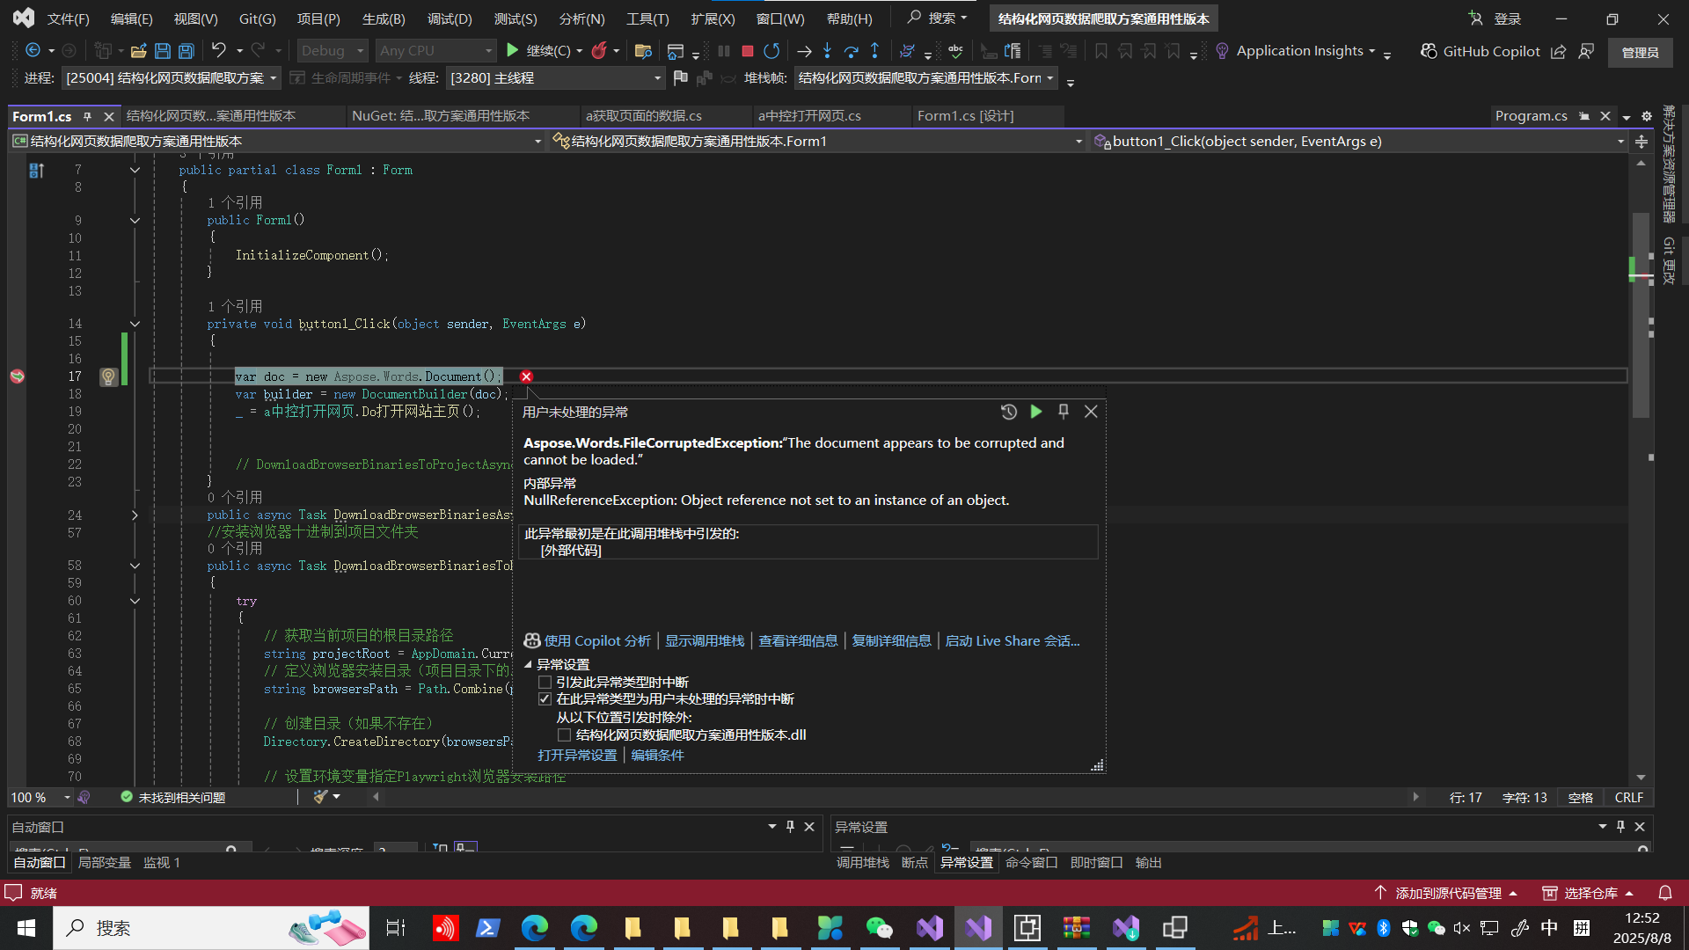This screenshot has width=1689, height=950.
Task: Click the Restart debugging icon
Action: pos(771,51)
